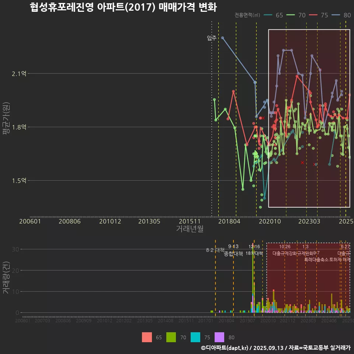This screenshot has height=354, width=354.
Task: Click the chart title 협성휴포레진영 아파트(2017) 매매가격 변화
Action: (123, 7)
